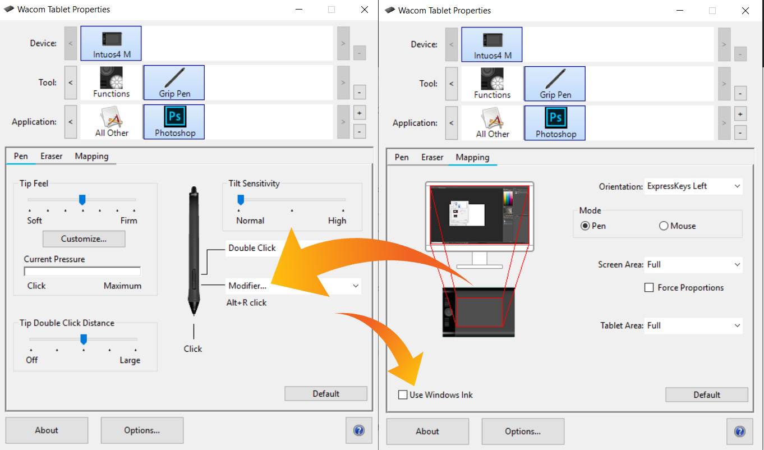Choose All Other application in right window
Screen dimensions: 764x450
(x=492, y=123)
